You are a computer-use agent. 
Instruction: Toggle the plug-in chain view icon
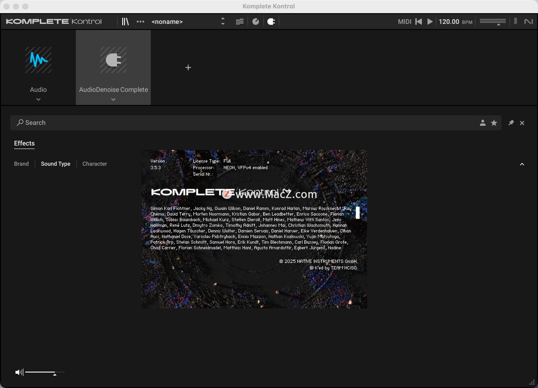tap(271, 22)
